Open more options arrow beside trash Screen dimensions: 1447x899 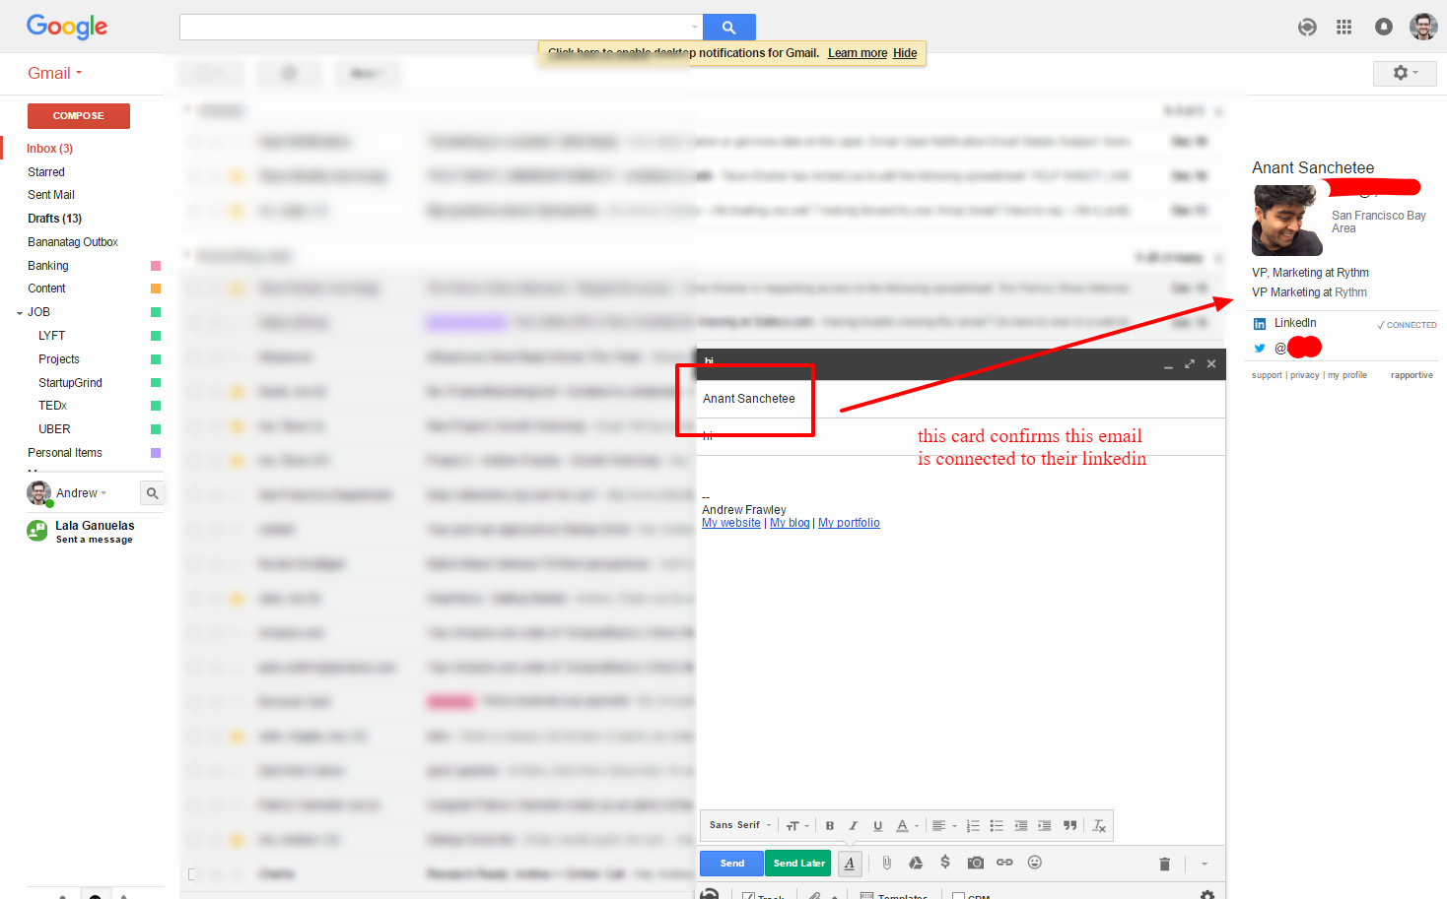pyautogui.click(x=1205, y=864)
